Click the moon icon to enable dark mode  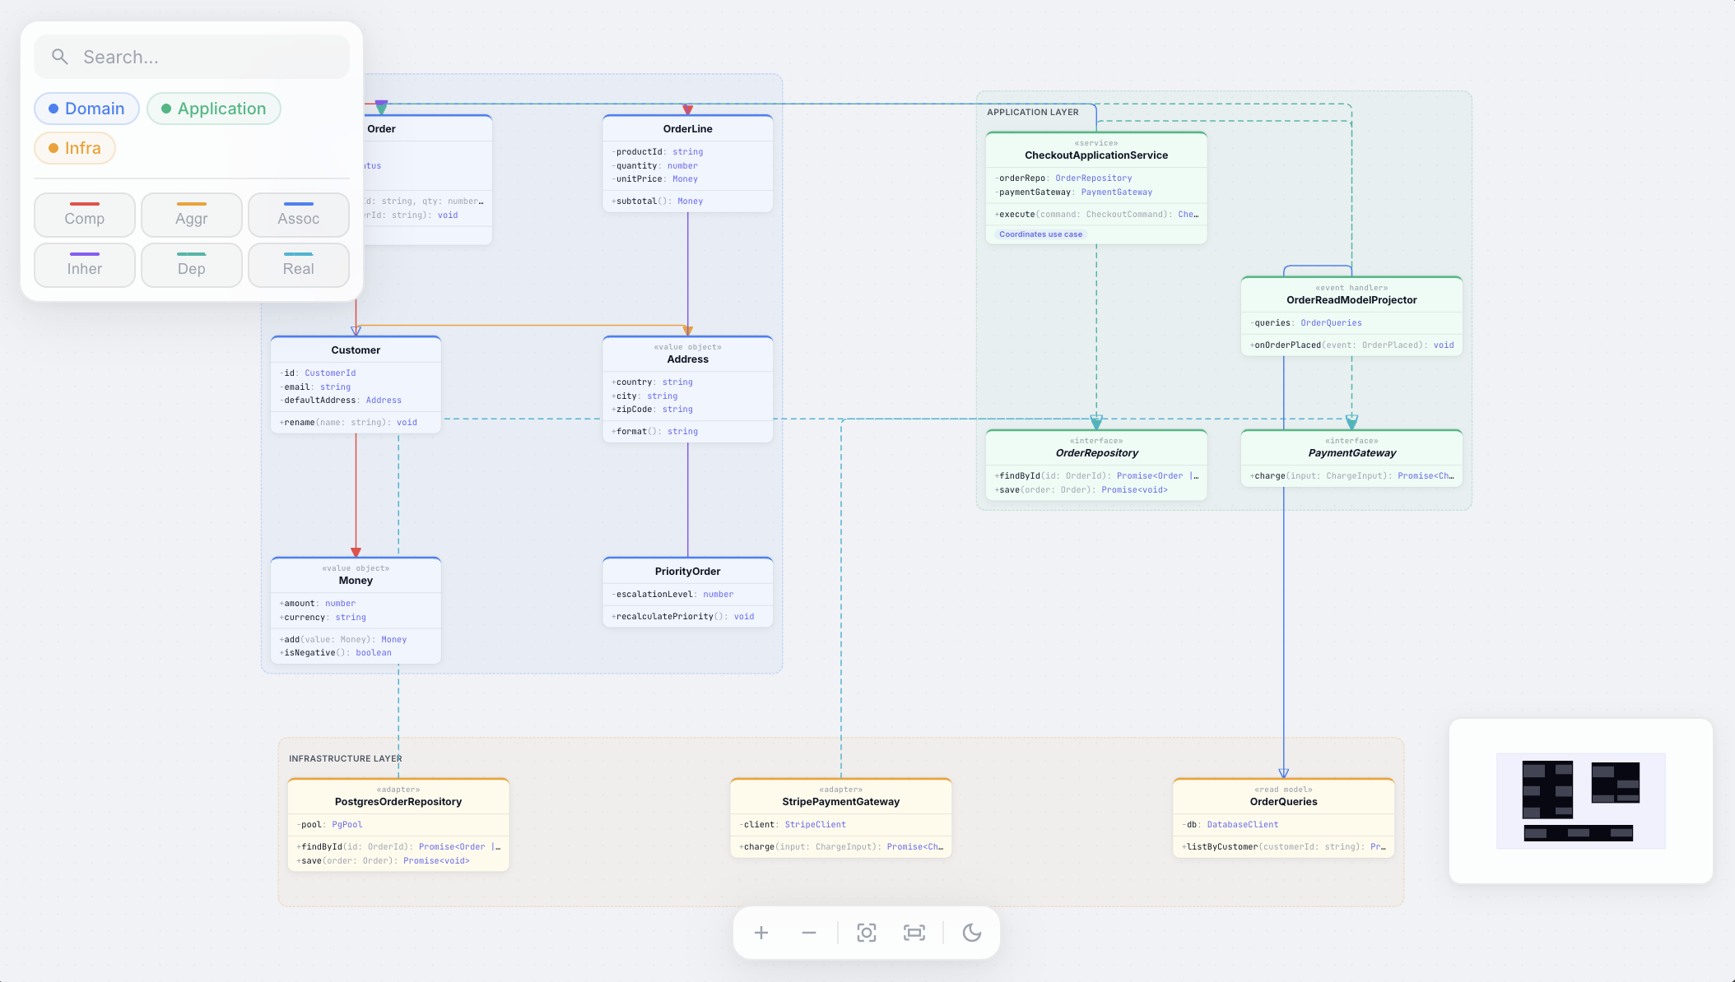pyautogui.click(x=973, y=933)
